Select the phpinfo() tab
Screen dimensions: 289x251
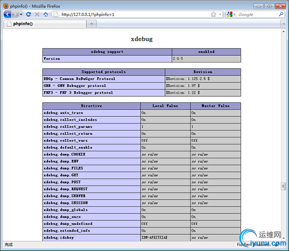(45, 24)
